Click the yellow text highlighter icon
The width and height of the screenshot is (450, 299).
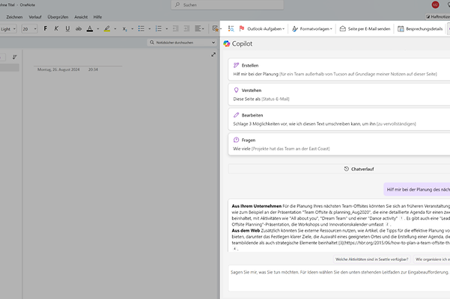[107, 29]
